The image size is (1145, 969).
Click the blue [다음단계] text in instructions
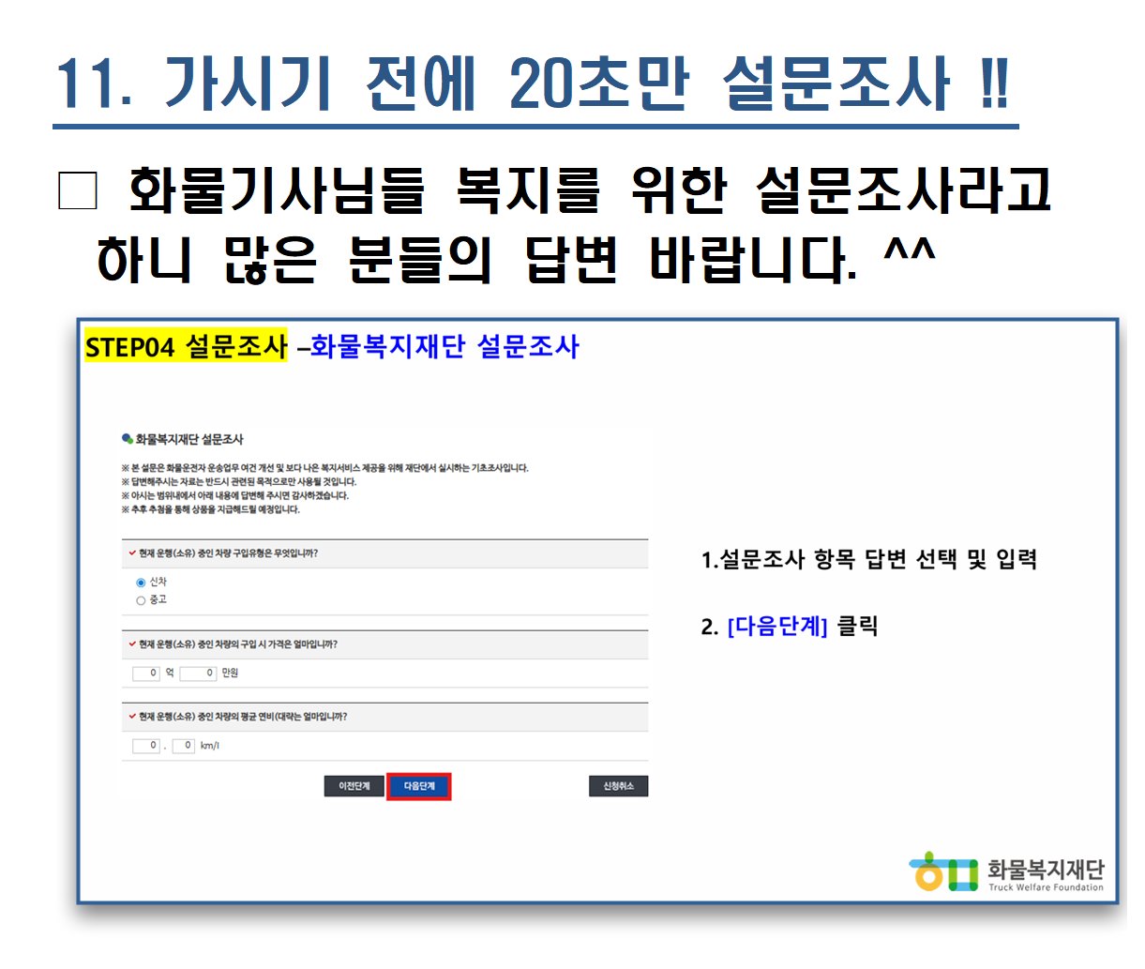click(776, 627)
